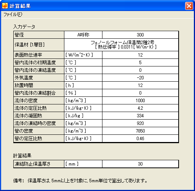Click the 表面熱伝達率 value 12

tap(140, 55)
